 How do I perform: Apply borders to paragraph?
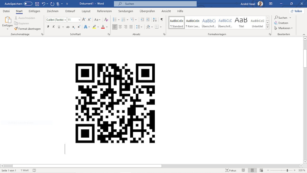point(157,27)
